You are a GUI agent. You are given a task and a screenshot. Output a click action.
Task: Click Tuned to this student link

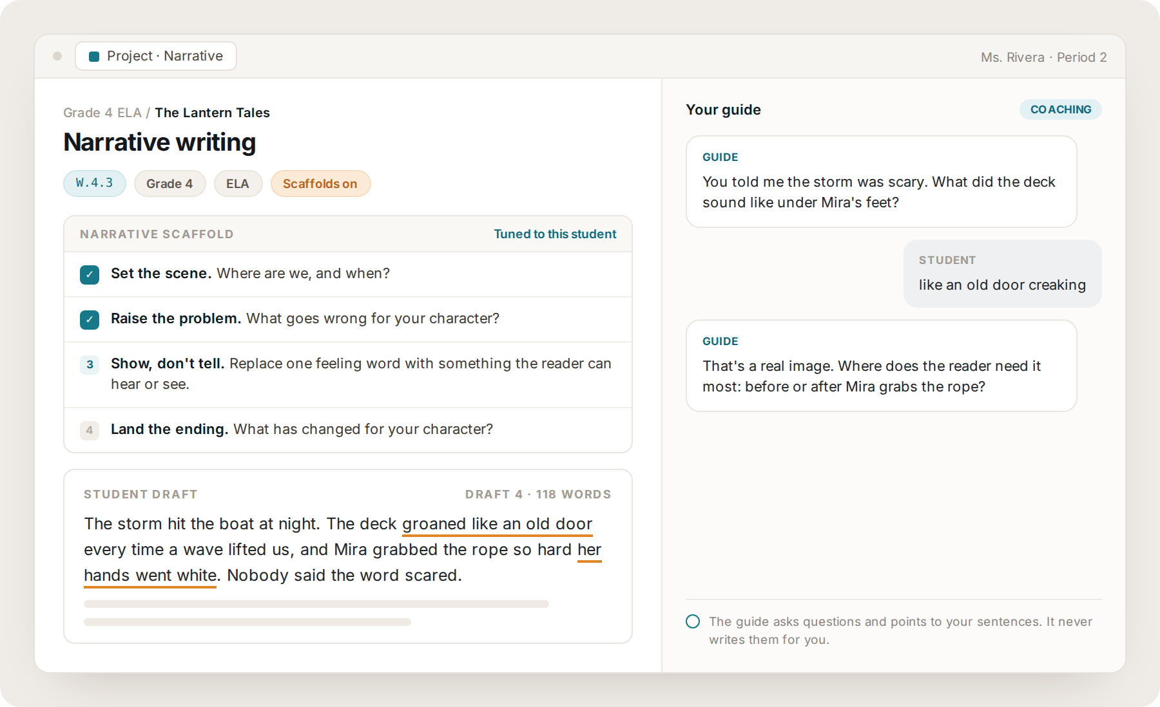[555, 234]
